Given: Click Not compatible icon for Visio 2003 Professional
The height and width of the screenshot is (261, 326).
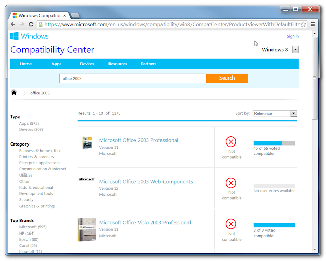Looking at the screenshot, I should (x=231, y=224).
